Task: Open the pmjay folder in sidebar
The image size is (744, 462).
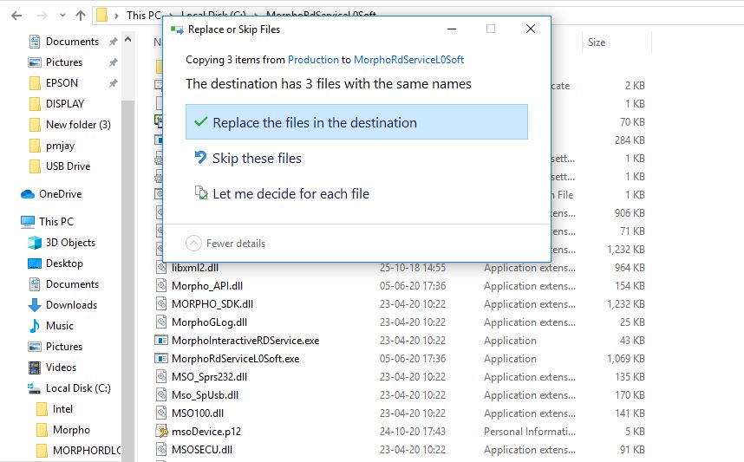Action: [60, 146]
